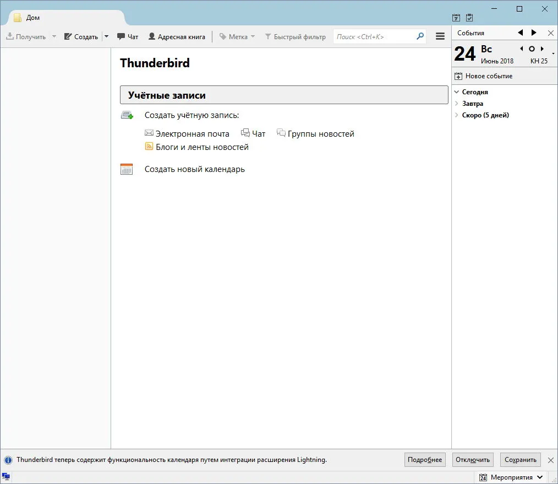Click the Отключить button

coord(473,460)
